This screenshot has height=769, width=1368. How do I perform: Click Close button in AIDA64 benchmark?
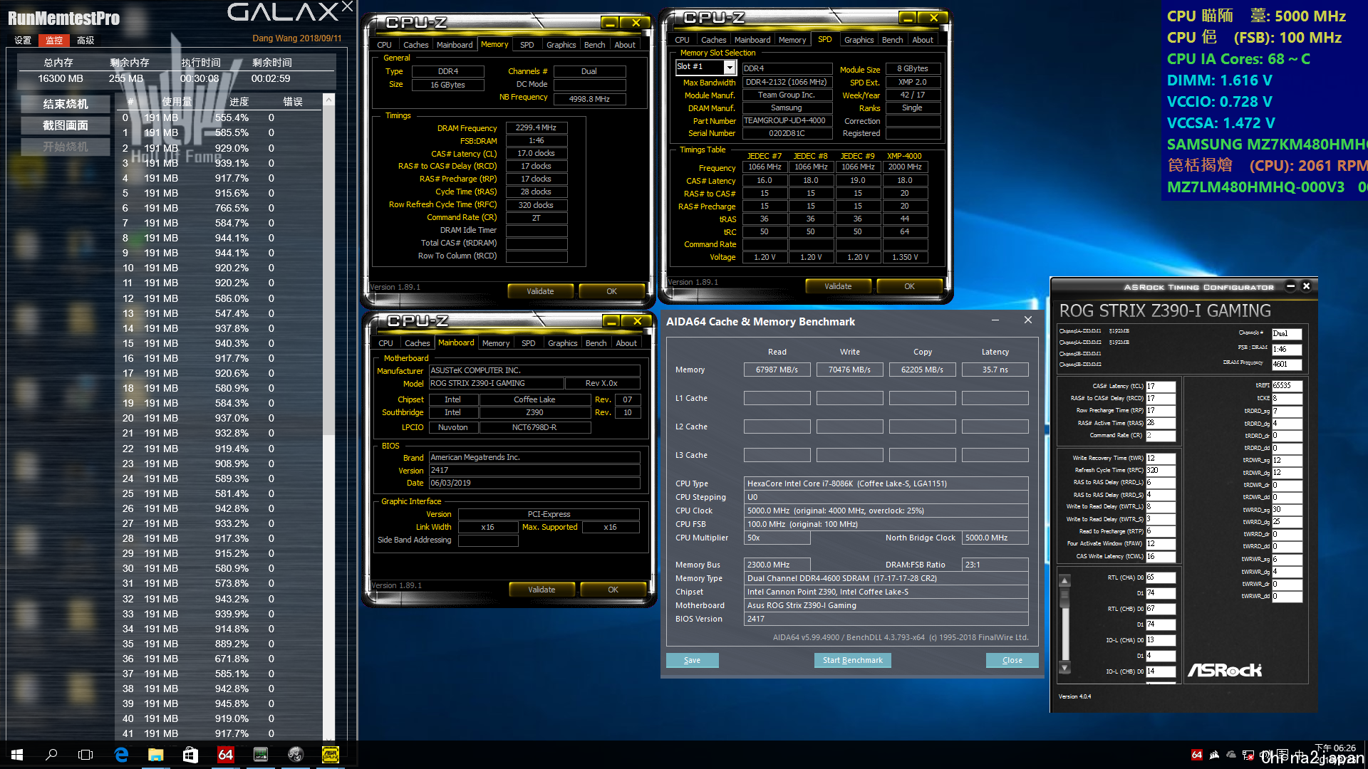(1012, 660)
